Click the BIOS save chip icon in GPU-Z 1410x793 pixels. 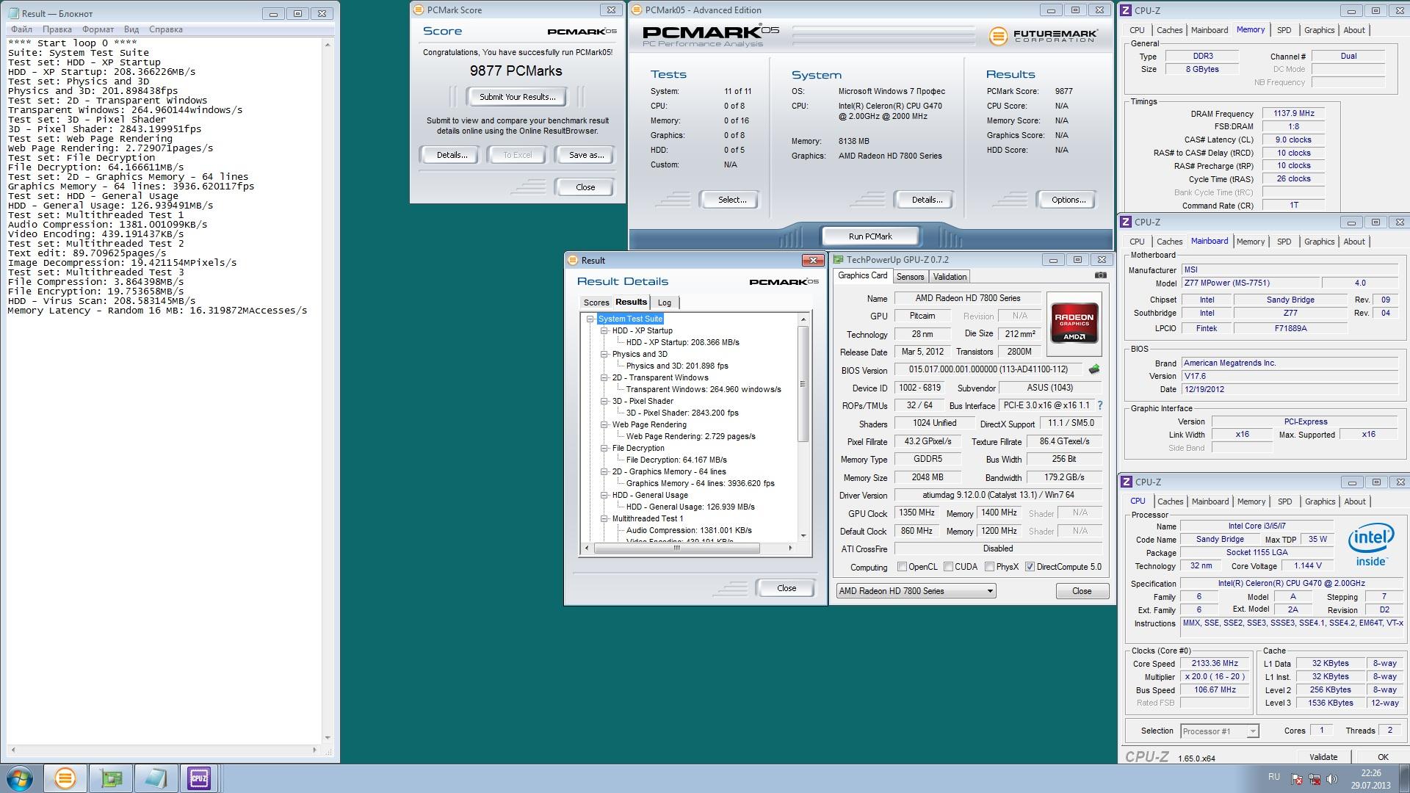[1093, 369]
